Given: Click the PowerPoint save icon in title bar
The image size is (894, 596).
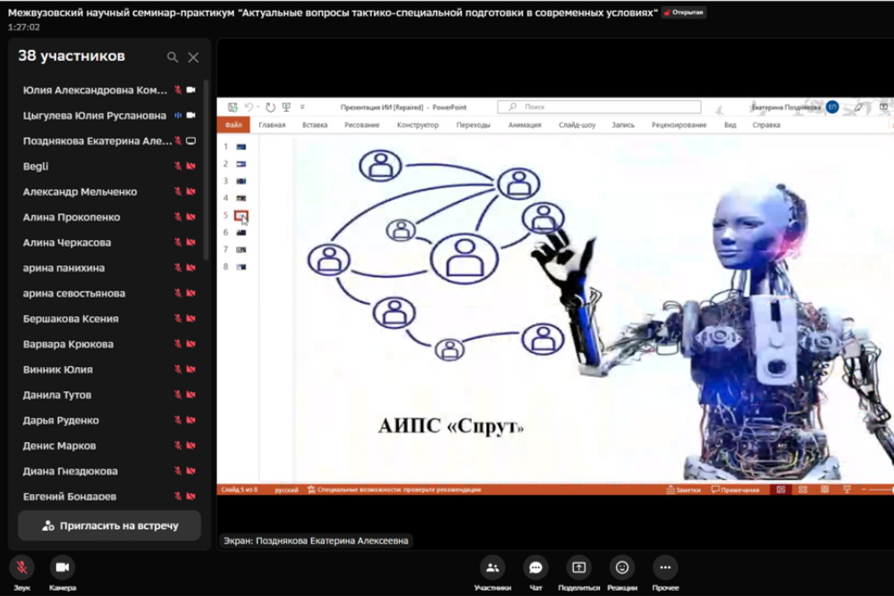Looking at the screenshot, I should (x=232, y=107).
